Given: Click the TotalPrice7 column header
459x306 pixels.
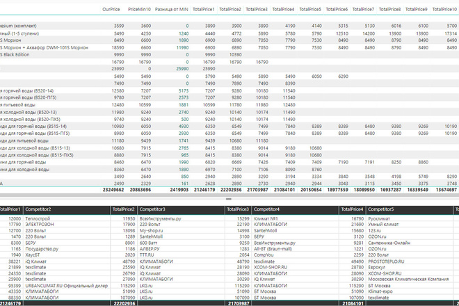Looking at the screenshot, I should click(x=363, y=9).
